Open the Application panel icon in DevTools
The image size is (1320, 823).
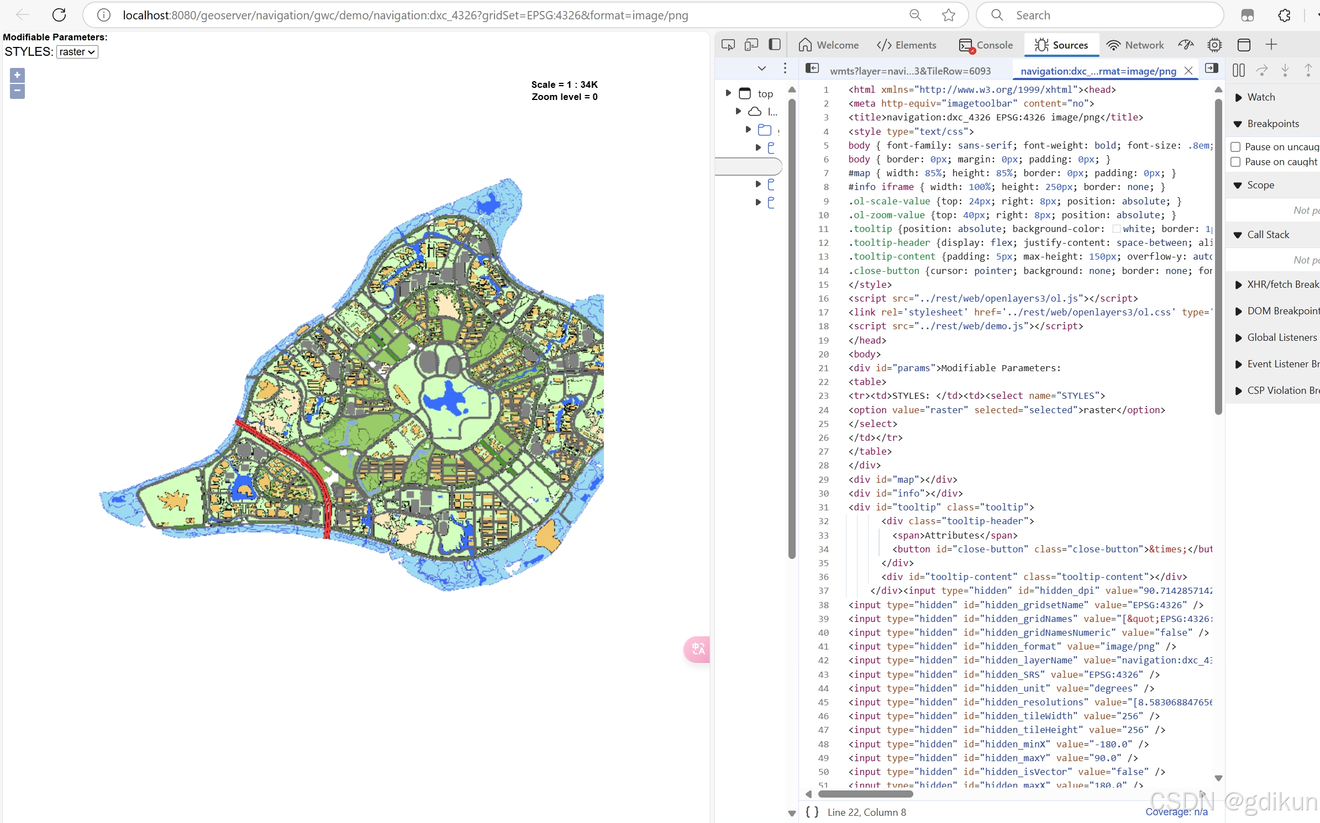click(1244, 45)
